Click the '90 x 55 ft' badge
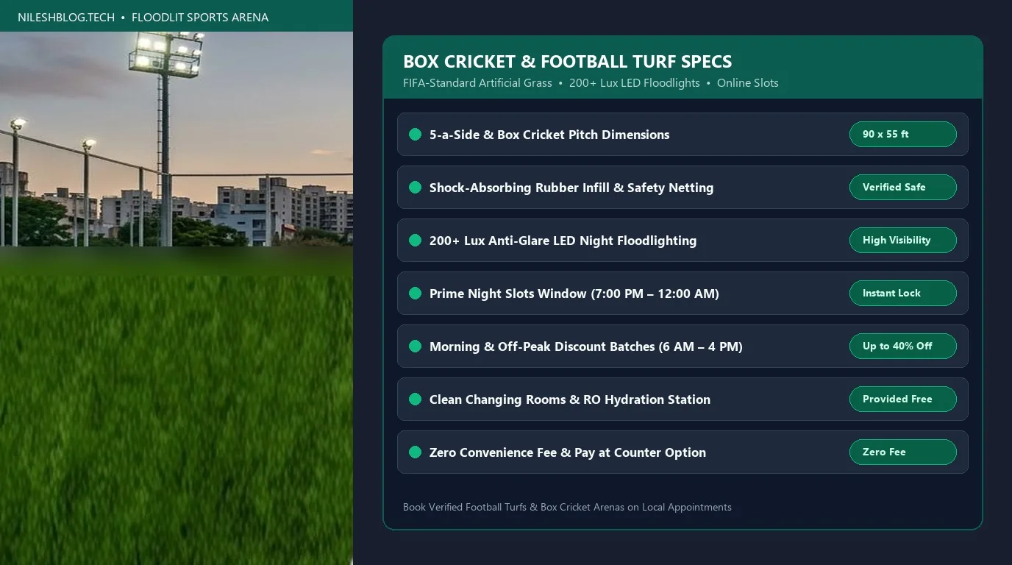 pyautogui.click(x=902, y=135)
